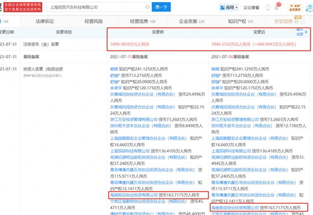Open the notification bell icon

[x=277, y=7]
